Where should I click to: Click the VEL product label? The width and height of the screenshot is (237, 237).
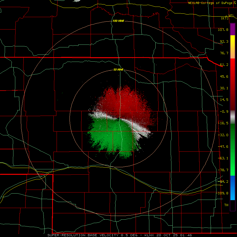tap(231, 16)
